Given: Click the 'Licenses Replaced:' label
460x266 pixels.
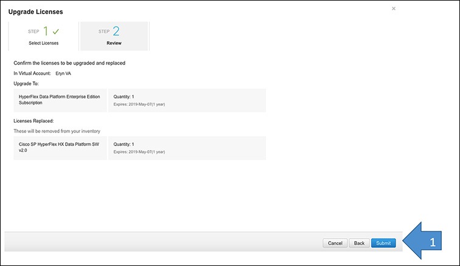Looking at the screenshot, I should click(33, 121).
